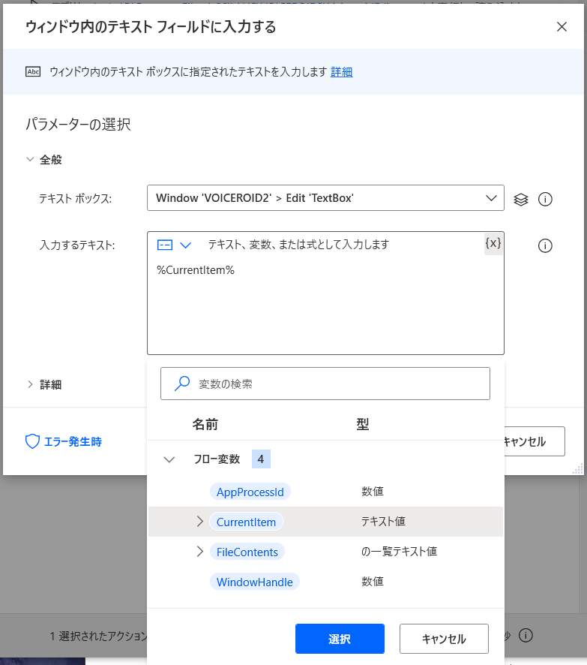Click the variable search magnifier icon

182,384
